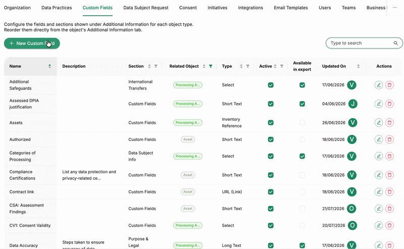The height and width of the screenshot is (249, 404).
Task: Open the Data Practices tab
Action: click(x=57, y=8)
